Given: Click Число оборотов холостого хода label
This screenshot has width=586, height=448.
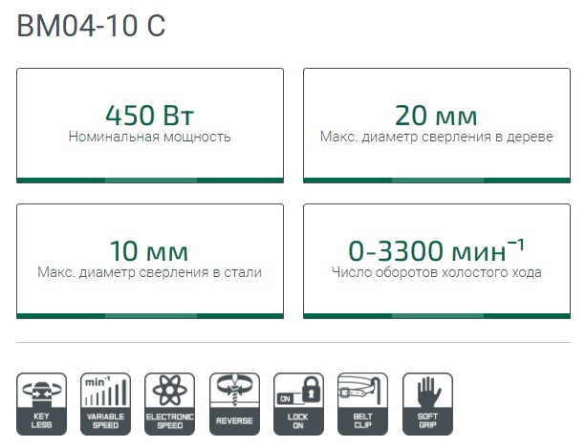Looking at the screenshot, I should pos(437,272).
